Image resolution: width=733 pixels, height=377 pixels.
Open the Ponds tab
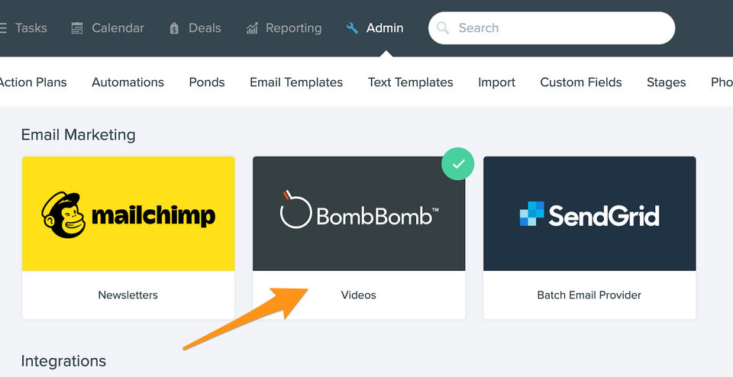point(207,82)
